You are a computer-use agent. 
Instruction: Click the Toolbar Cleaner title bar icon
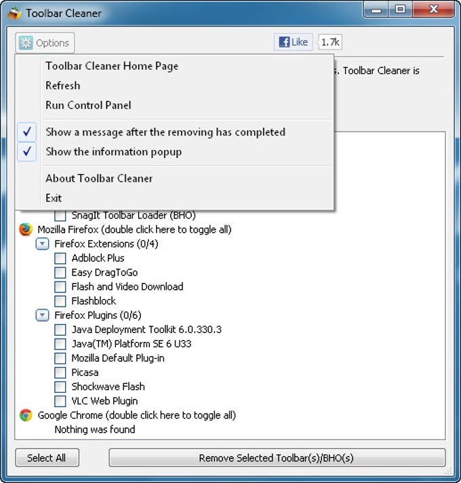tap(14, 14)
